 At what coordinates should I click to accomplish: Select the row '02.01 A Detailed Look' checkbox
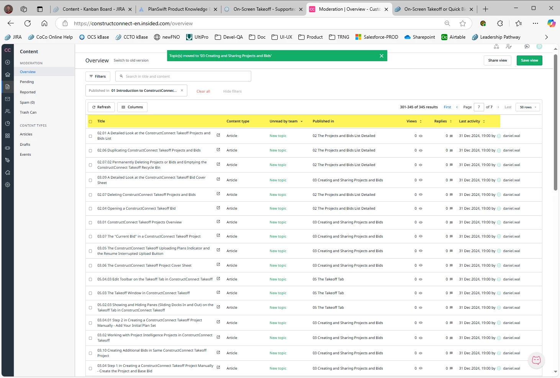(90, 136)
